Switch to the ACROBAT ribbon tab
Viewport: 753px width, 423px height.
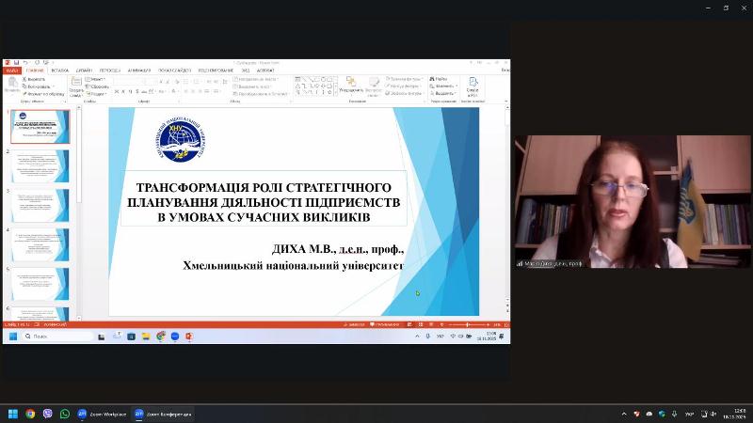(265, 70)
